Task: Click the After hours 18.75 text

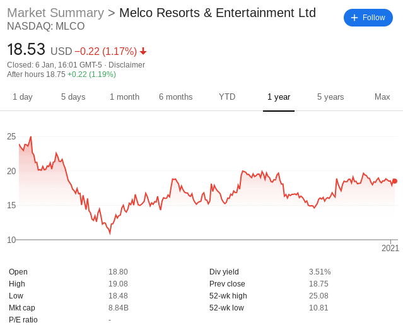Action: 36,74
